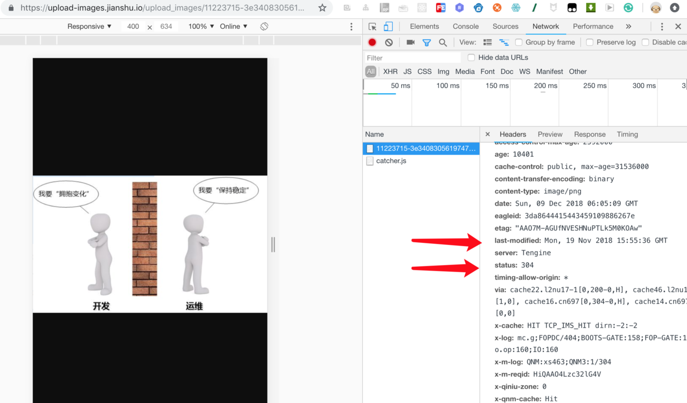Click the blue IE-tab extension icon

(478, 8)
